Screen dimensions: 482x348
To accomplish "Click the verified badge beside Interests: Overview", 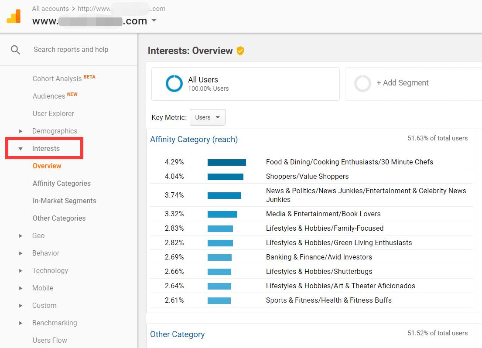I will [x=240, y=51].
